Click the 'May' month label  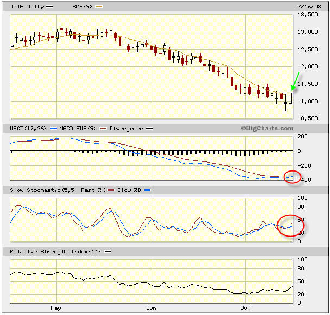click(x=56, y=308)
